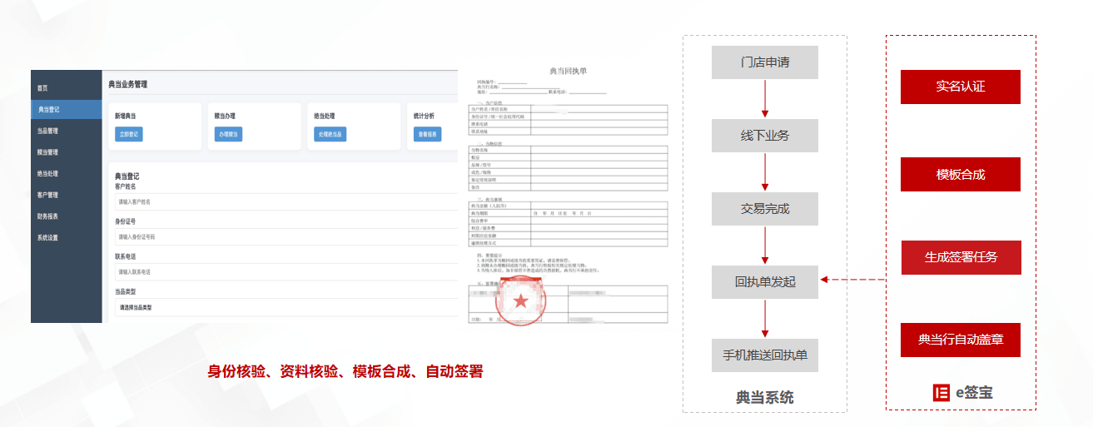Click the 门店申请 flow step

(765, 62)
